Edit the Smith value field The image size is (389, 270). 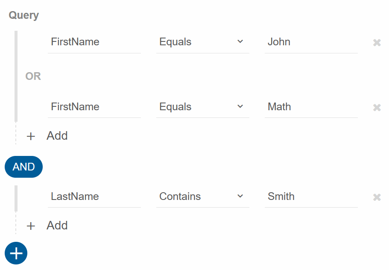(311, 196)
